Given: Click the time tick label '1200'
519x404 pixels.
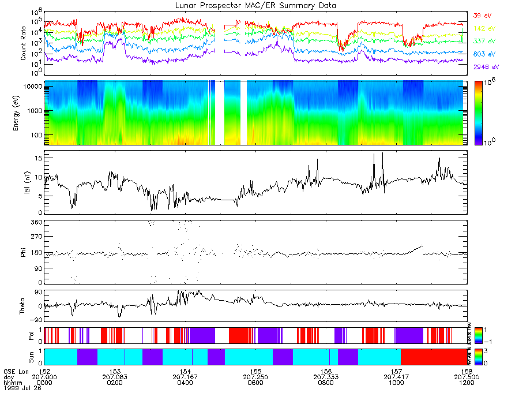Looking at the screenshot, I should tap(467, 383).
